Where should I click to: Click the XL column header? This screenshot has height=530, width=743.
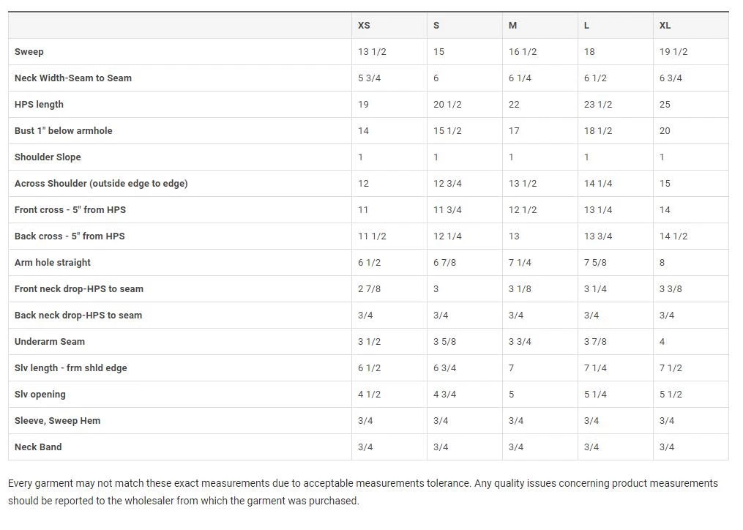click(x=665, y=26)
